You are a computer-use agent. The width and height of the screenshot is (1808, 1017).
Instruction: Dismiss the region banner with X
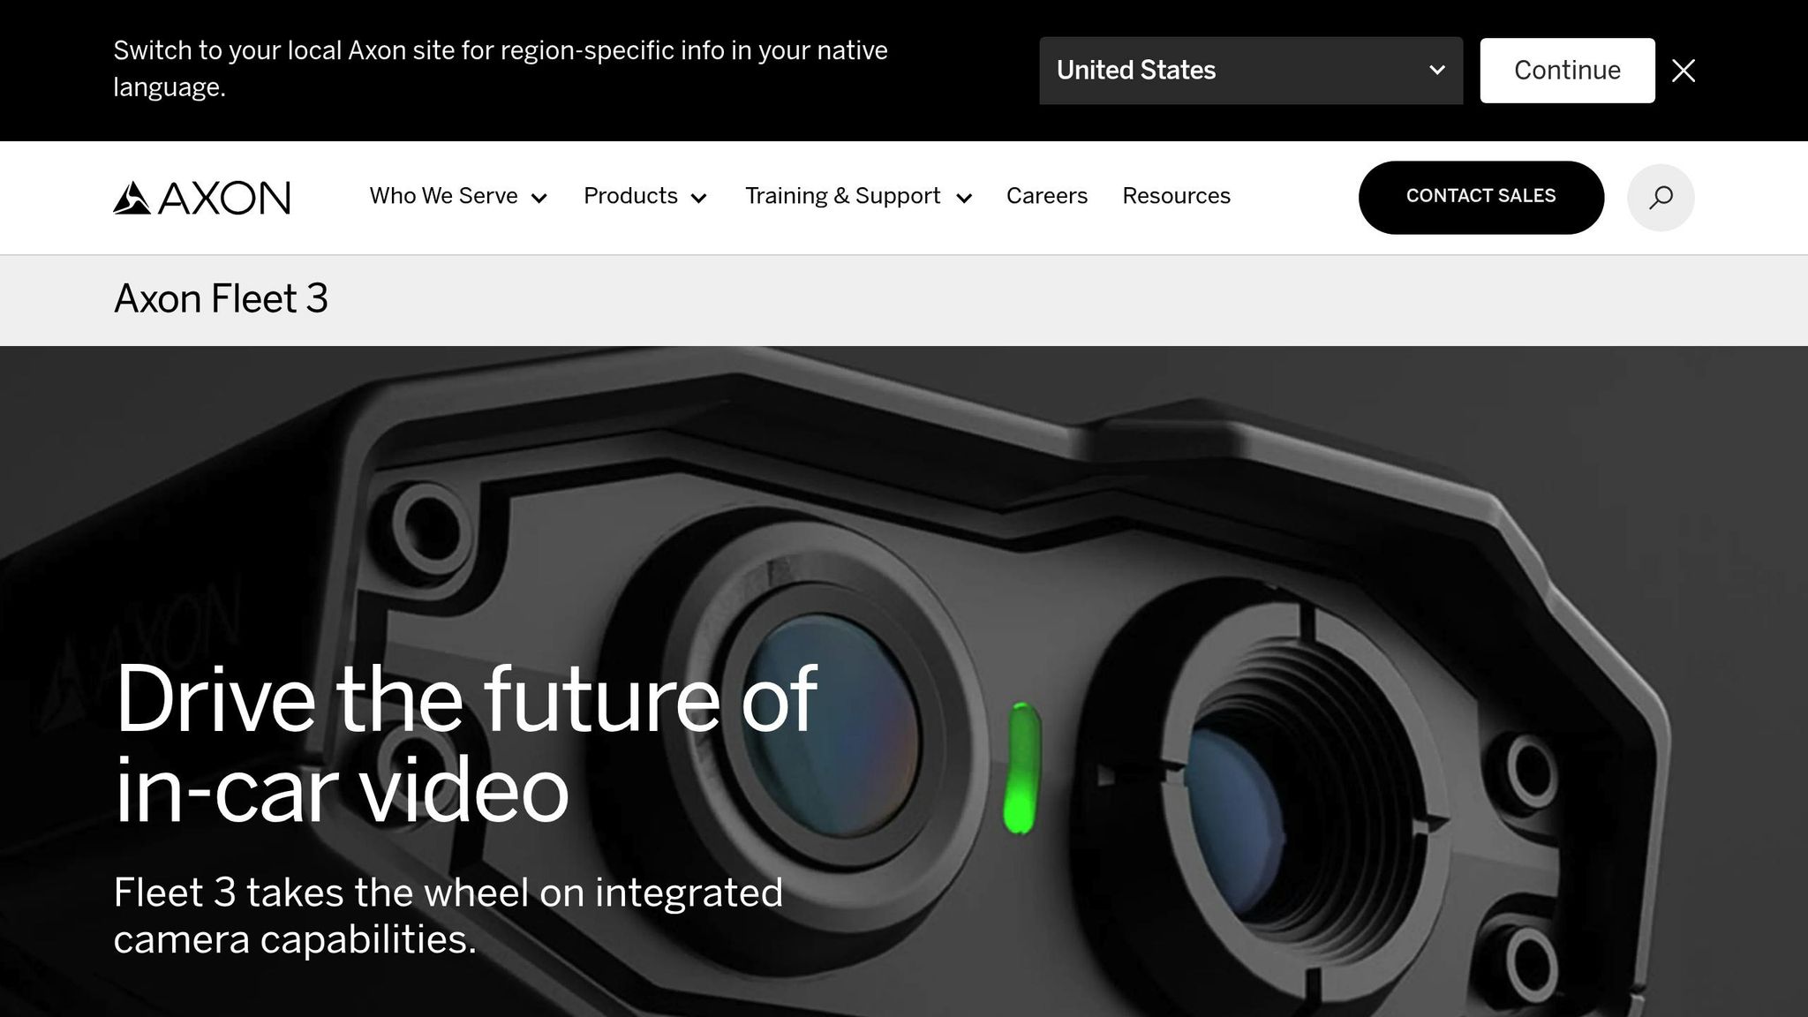(x=1684, y=71)
